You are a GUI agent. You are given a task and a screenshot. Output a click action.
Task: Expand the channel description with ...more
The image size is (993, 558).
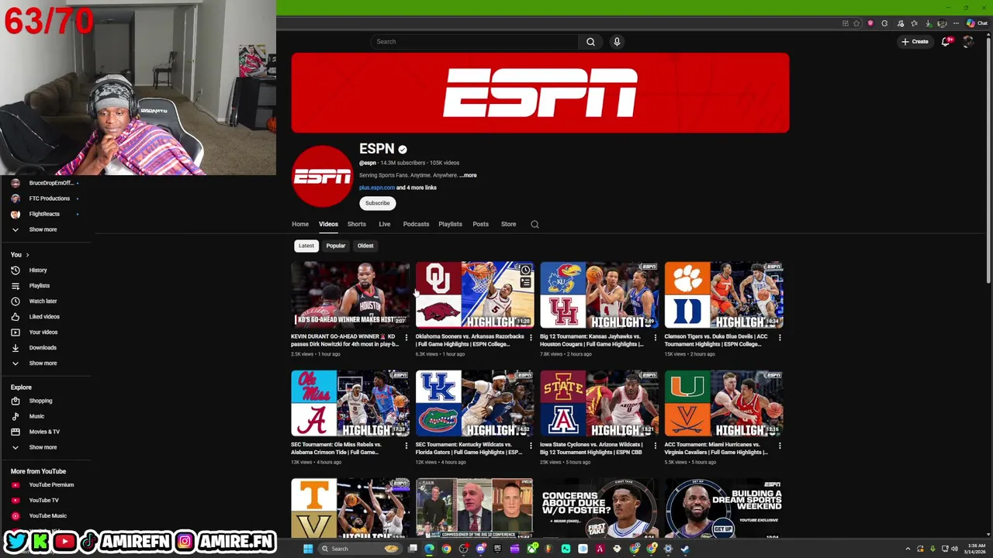[x=468, y=175]
